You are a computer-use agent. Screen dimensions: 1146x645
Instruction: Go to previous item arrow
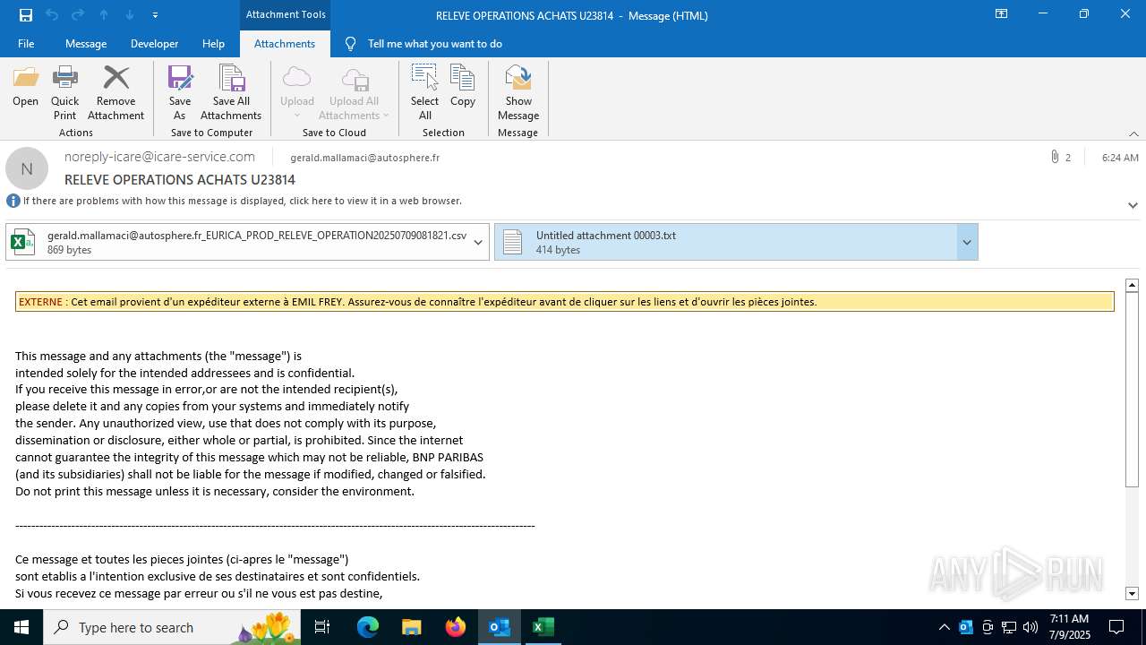(x=104, y=15)
